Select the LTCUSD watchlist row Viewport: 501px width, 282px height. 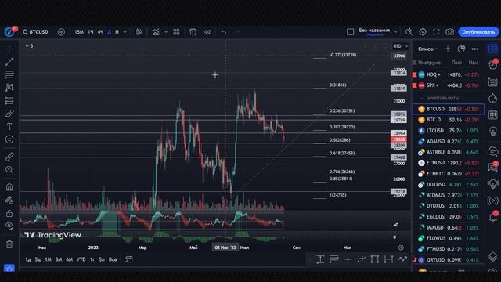(x=448, y=131)
